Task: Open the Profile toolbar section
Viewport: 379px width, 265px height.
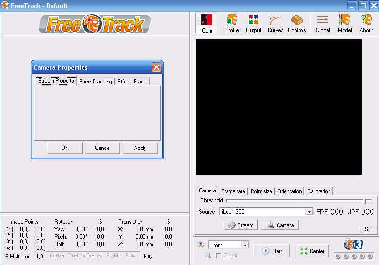Action: 232,24
